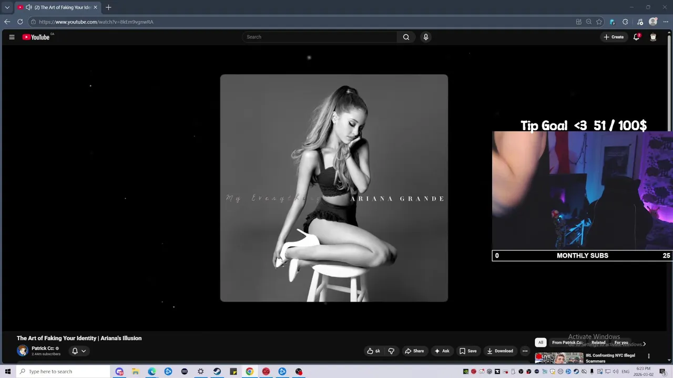673x378 pixels.
Task: Close The Art of Faking Your Identity tab
Action: [x=95, y=7]
